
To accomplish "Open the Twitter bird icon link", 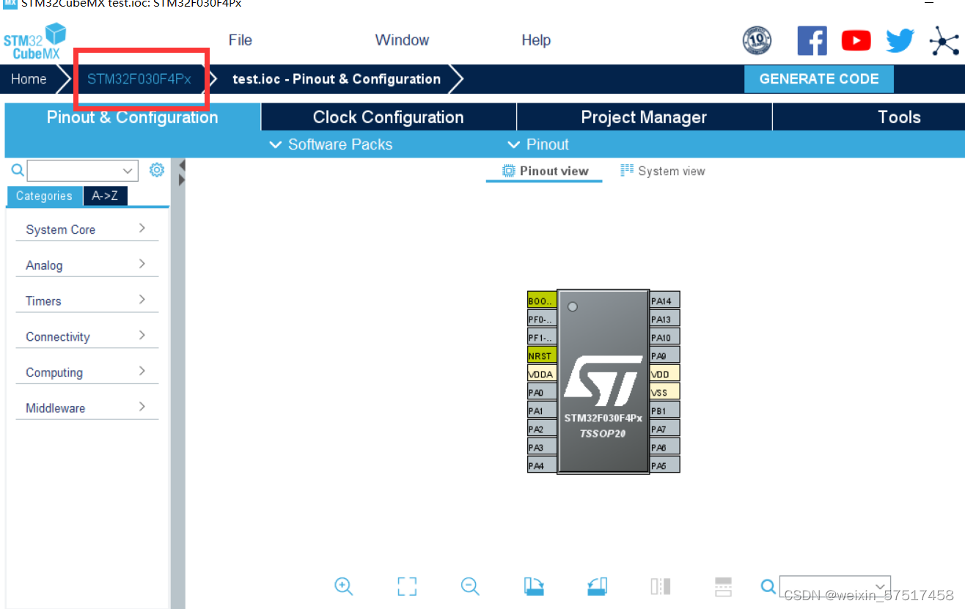I will point(900,40).
